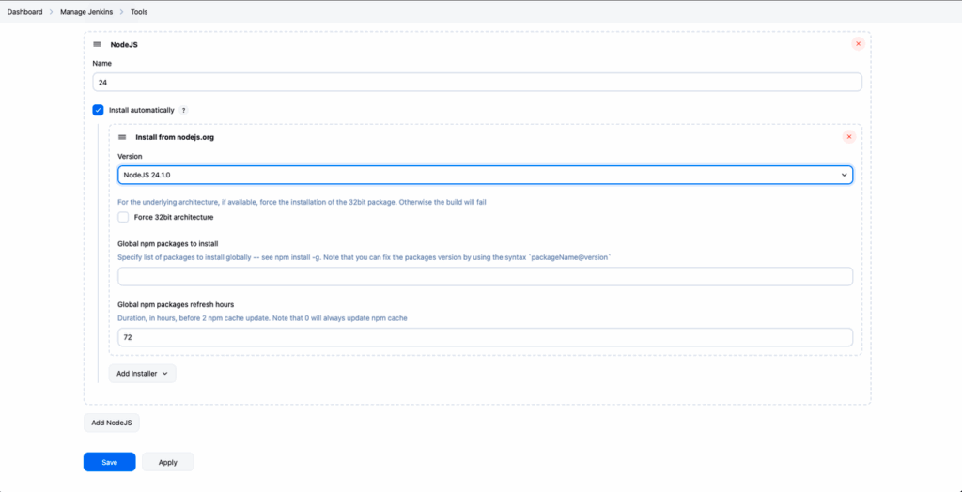The height and width of the screenshot is (492, 962).
Task: Click the Add NodeJS button
Action: [x=112, y=423]
